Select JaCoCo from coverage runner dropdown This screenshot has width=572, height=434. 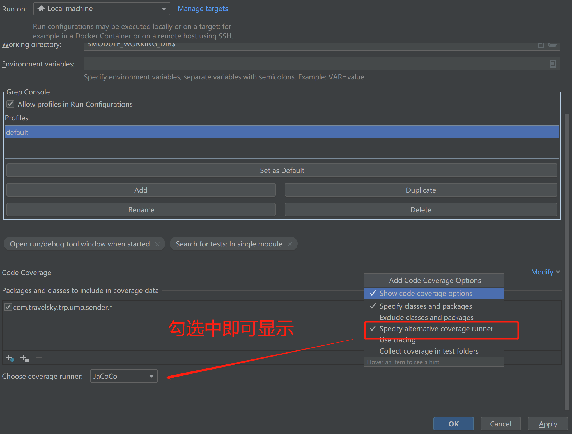123,376
